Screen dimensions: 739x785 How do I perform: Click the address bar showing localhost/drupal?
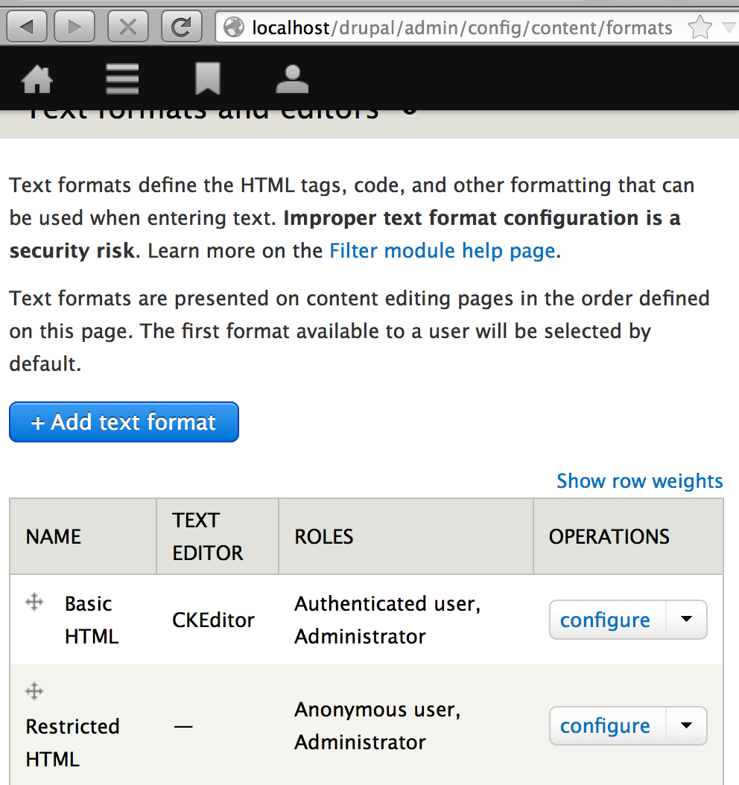(x=462, y=28)
